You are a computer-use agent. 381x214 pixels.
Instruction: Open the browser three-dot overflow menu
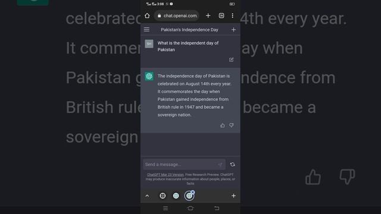pos(233,16)
